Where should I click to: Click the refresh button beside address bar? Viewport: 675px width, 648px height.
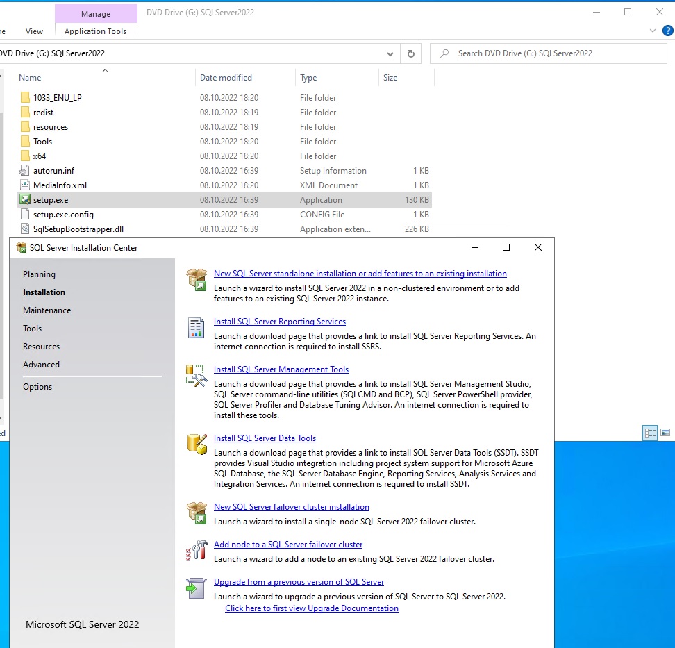411,53
